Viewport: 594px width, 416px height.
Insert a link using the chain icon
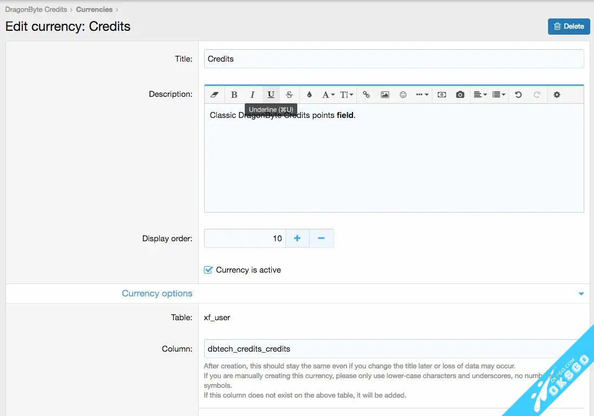pos(366,95)
